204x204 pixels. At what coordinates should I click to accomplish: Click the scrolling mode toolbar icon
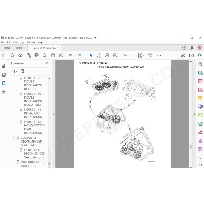pyautogui.click(x=150, y=55)
